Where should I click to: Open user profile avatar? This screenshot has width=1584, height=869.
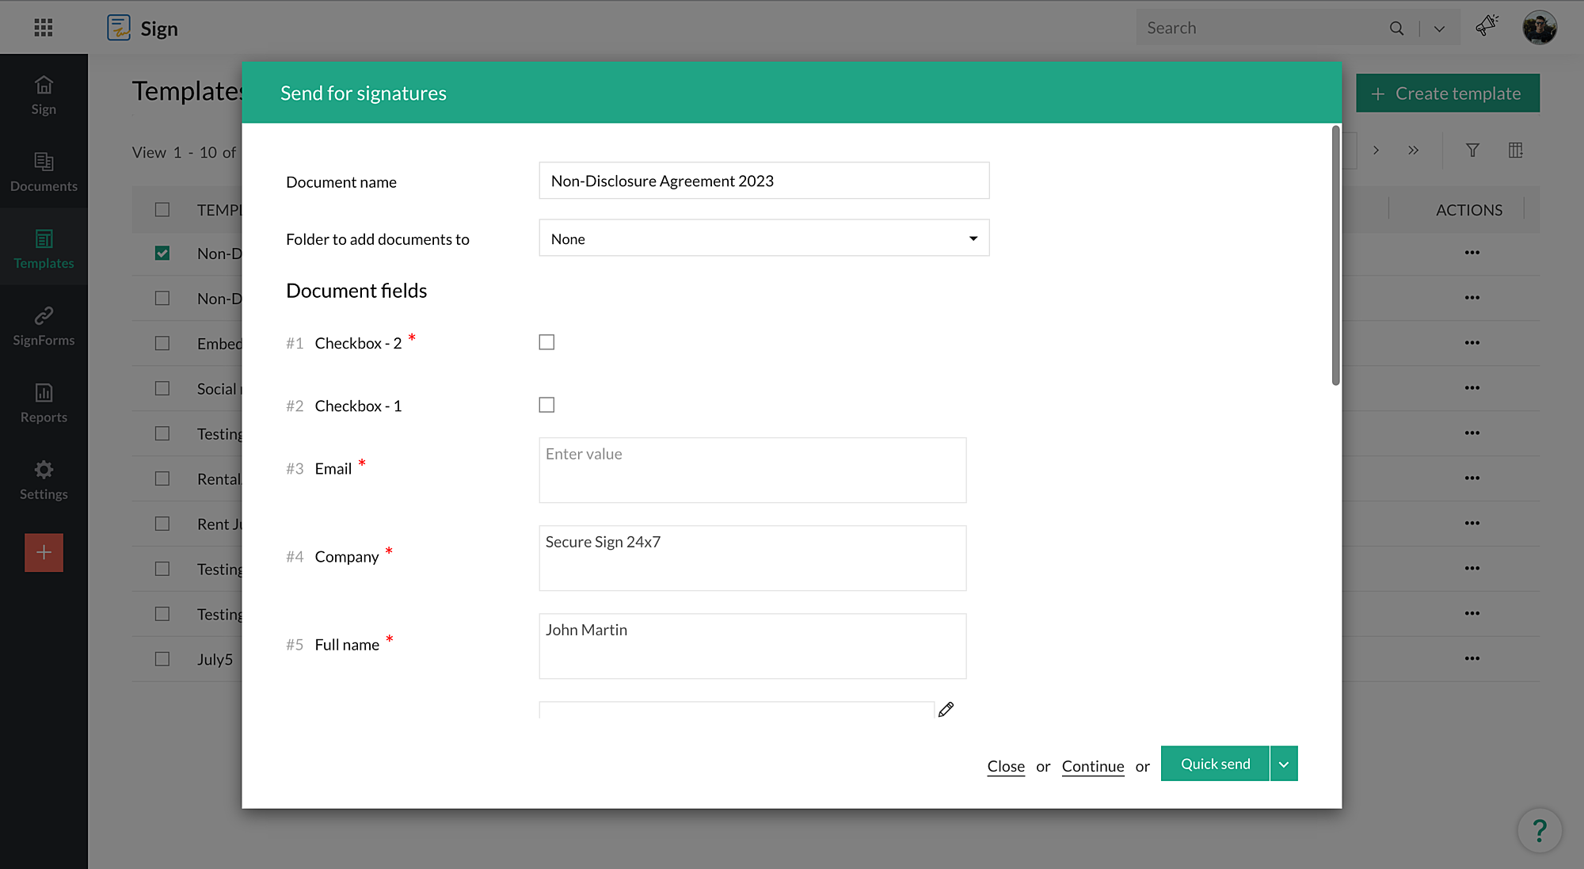coord(1539,28)
